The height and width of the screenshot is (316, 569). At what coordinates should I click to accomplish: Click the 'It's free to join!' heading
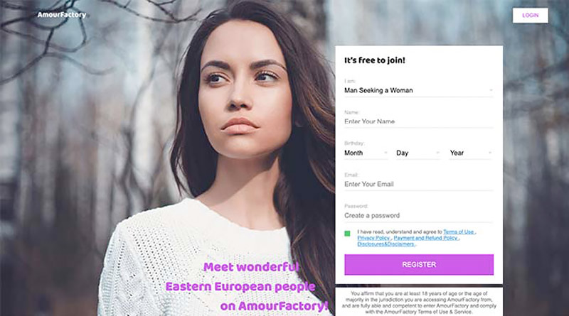[x=375, y=60]
